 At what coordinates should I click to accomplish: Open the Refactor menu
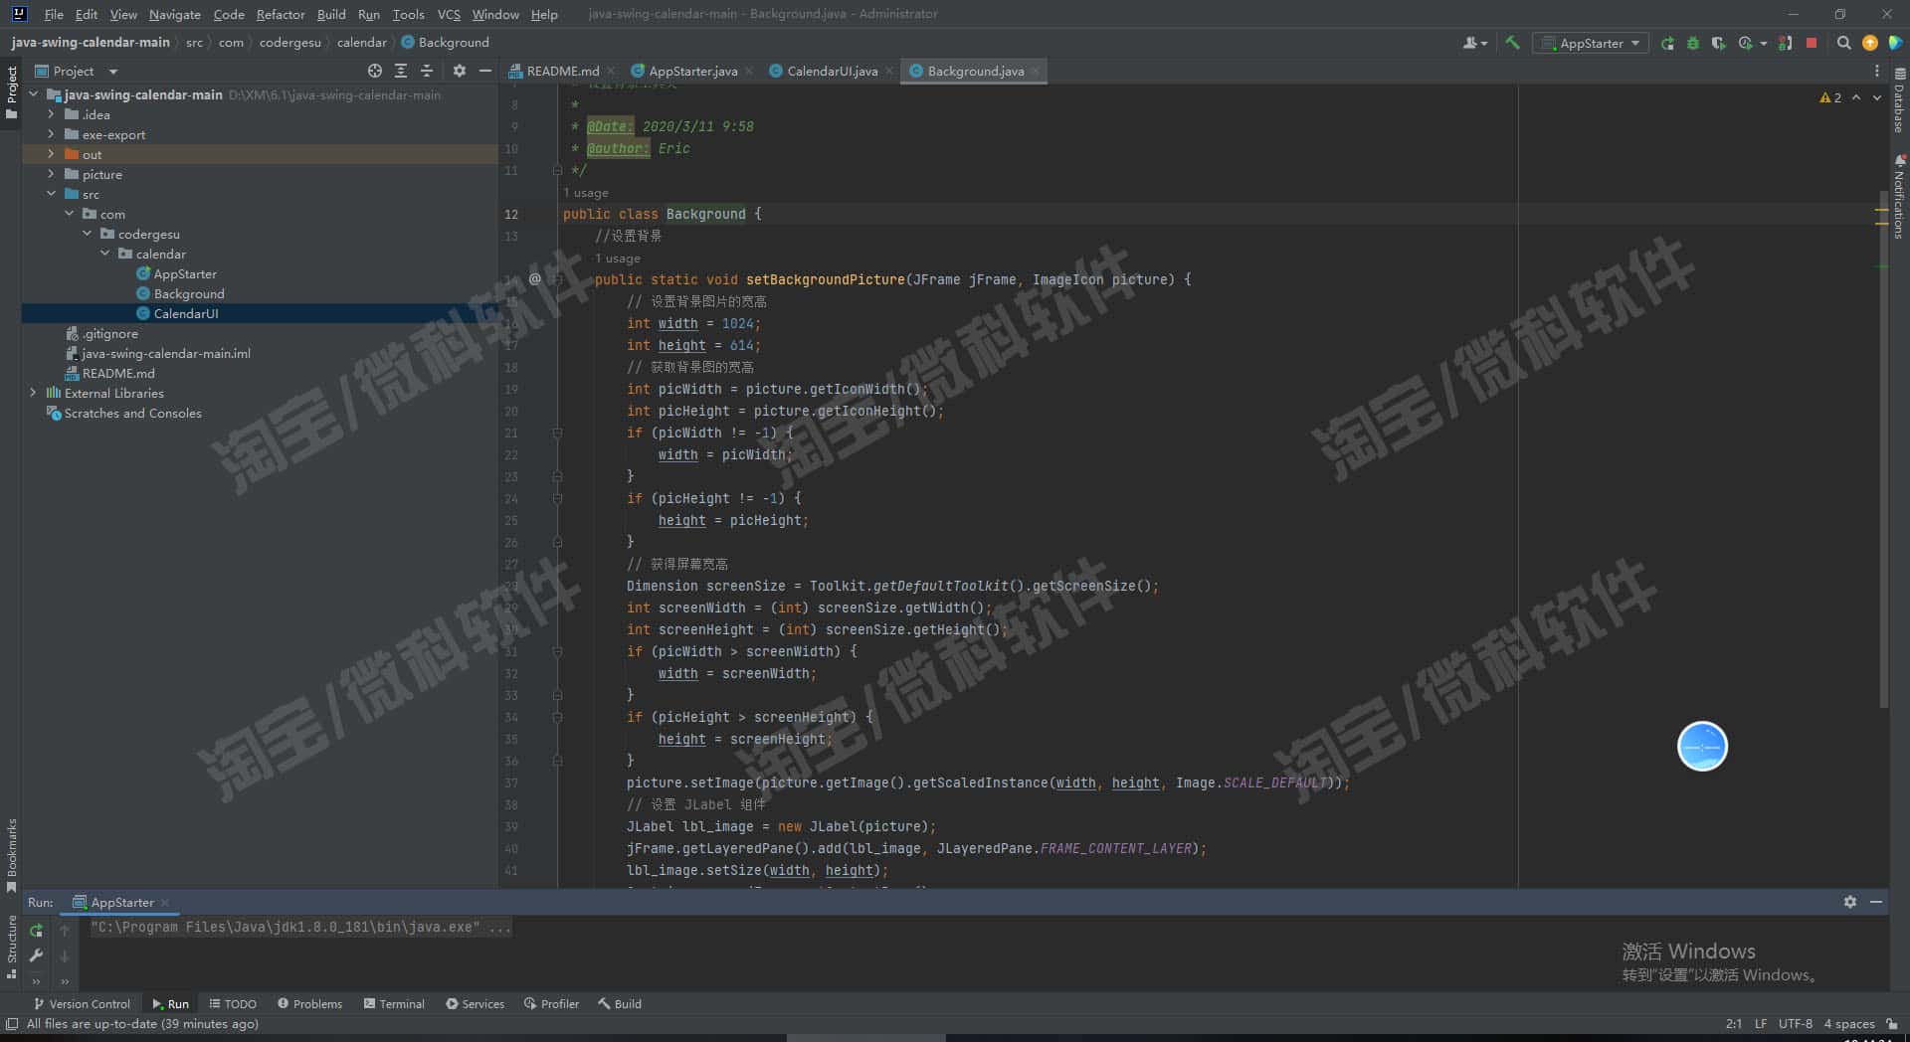pyautogui.click(x=280, y=14)
